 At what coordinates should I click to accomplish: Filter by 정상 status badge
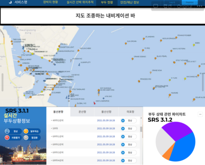tap(13, 131)
